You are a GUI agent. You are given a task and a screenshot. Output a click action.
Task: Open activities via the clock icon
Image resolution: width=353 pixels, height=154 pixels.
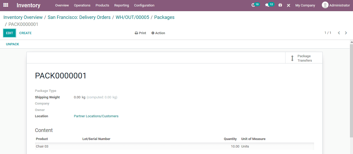[x=253, y=5]
